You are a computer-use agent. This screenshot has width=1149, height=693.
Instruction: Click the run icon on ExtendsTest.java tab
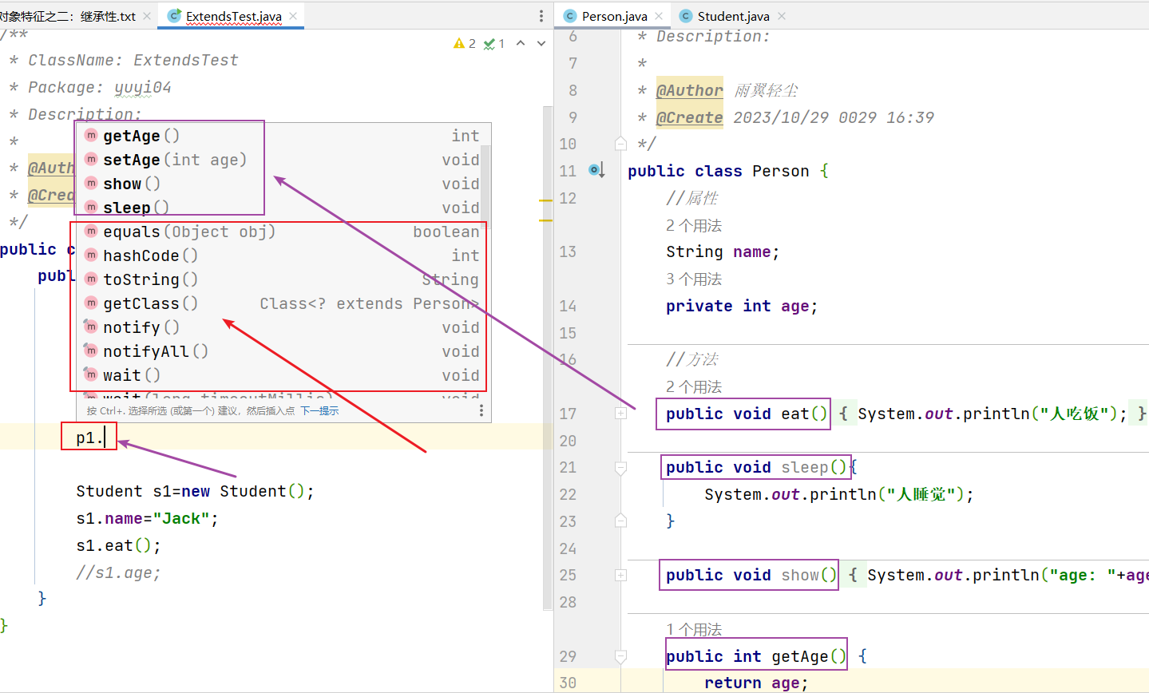[174, 16]
